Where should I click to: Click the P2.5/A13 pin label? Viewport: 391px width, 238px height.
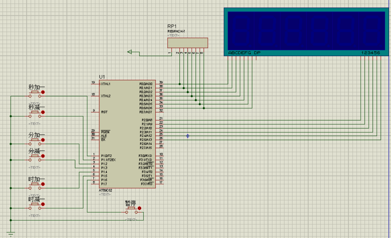[x=146, y=140]
